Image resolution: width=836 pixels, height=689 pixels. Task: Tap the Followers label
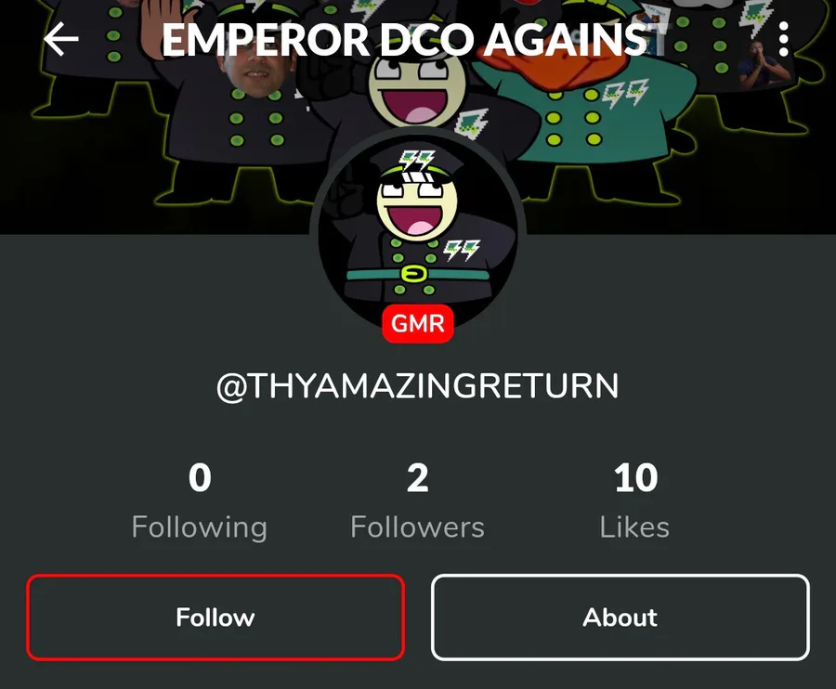coord(417,527)
